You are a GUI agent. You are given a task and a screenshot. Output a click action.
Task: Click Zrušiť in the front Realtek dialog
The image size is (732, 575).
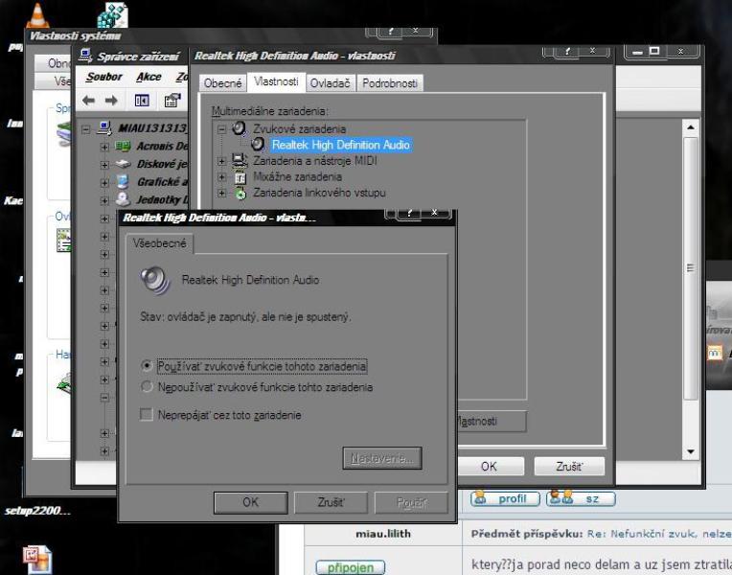[331, 502]
